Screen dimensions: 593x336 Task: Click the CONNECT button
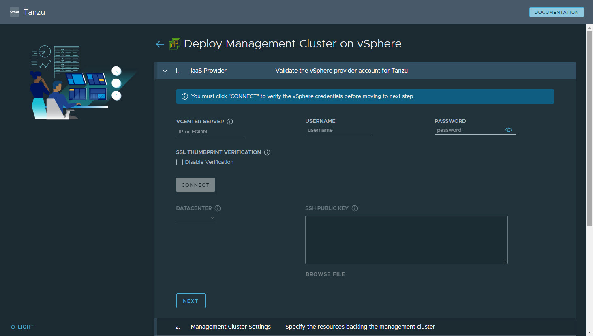tap(195, 185)
